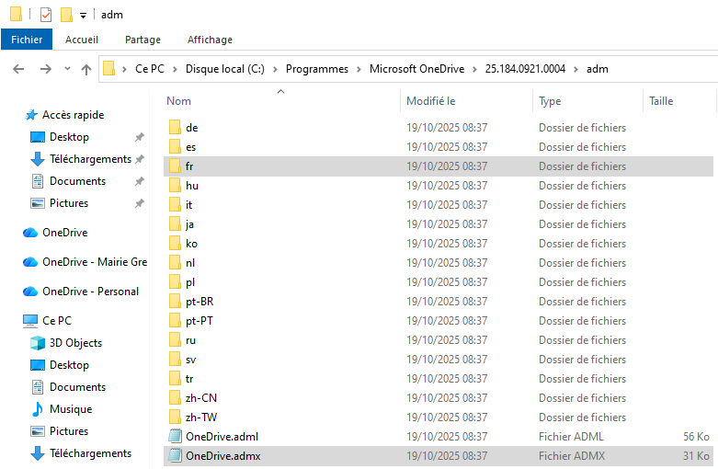The image size is (718, 469).
Task: Select the pt-BR folder
Action: click(x=199, y=302)
